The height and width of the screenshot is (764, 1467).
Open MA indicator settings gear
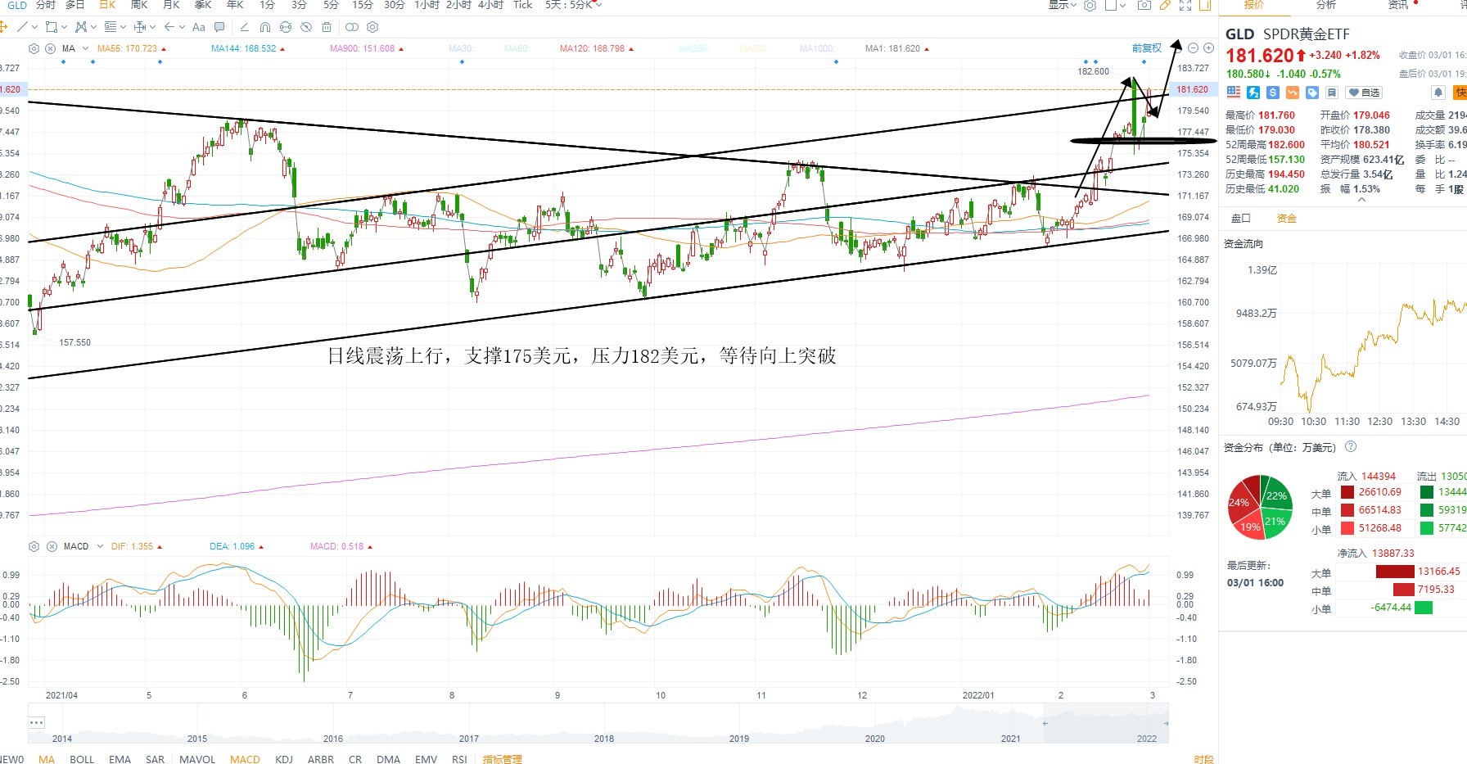(34, 48)
